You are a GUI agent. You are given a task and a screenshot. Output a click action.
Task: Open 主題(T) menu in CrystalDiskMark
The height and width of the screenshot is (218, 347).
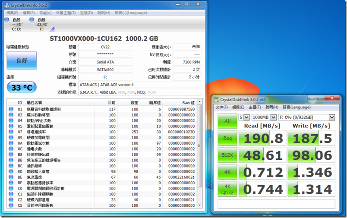tap(255, 107)
